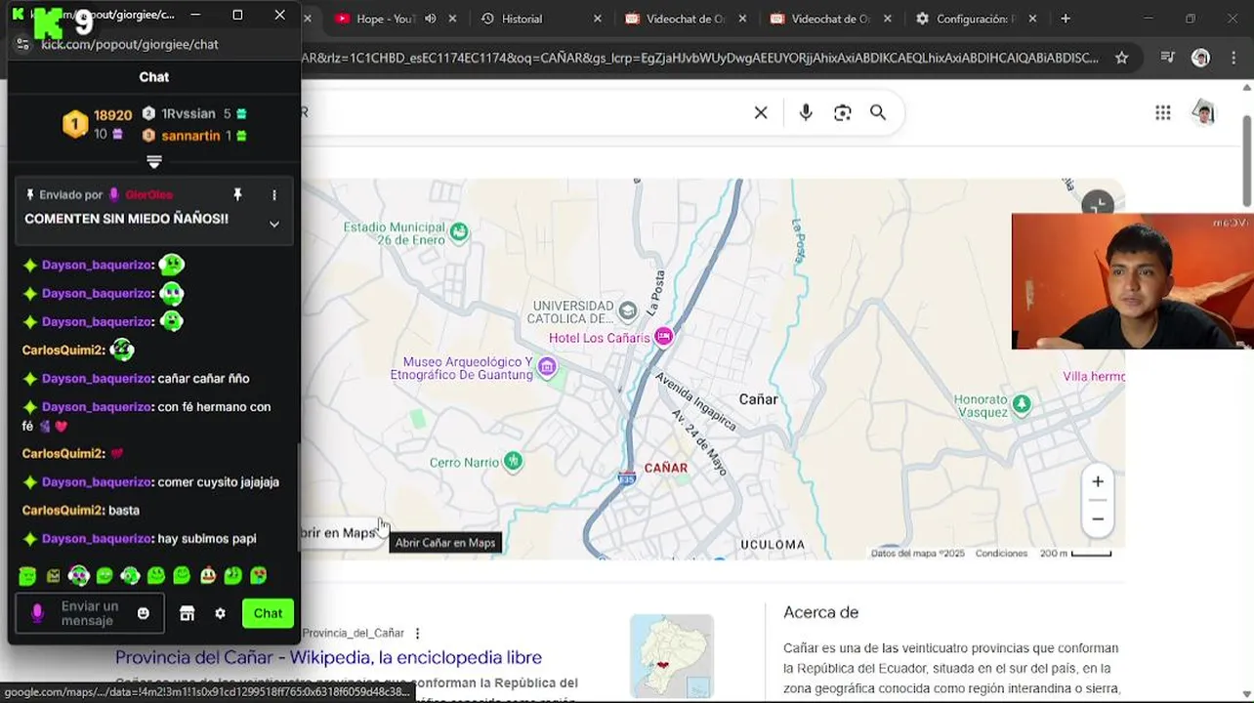This screenshot has width=1254, height=703.
Task: Click the GiorGiee username in the pinned message
Action: tap(148, 195)
